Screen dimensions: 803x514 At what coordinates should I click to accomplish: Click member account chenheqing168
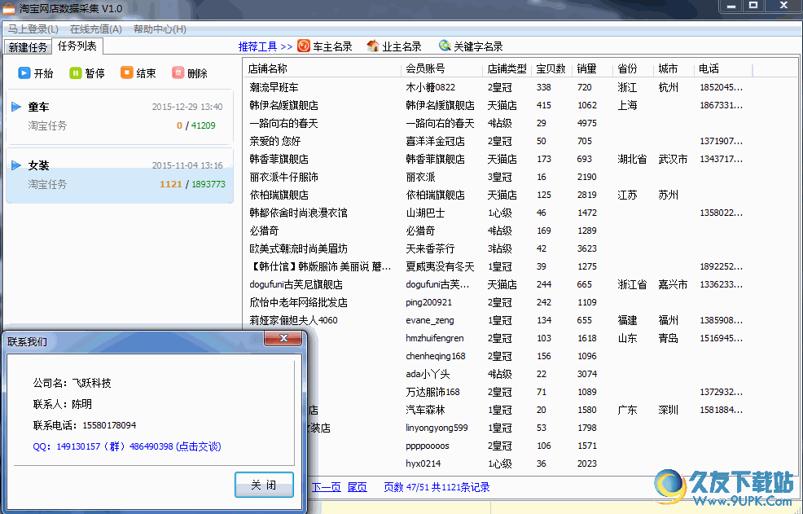pyautogui.click(x=436, y=356)
